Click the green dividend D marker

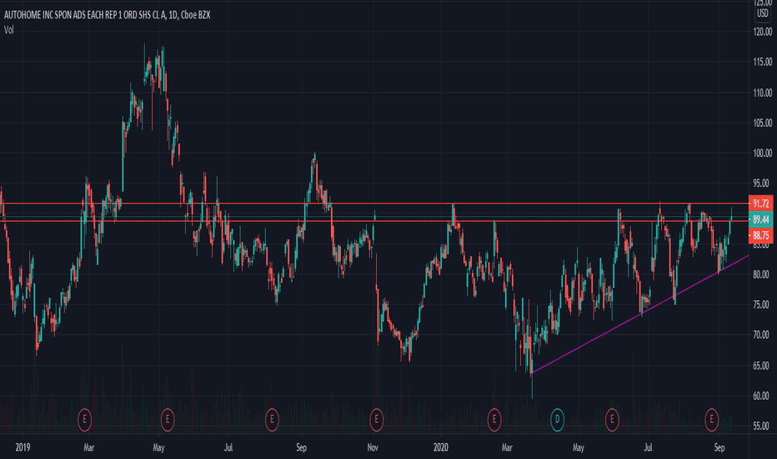tap(557, 420)
